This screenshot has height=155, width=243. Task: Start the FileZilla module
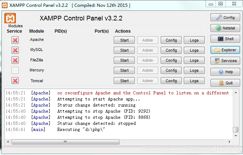pos(124,60)
